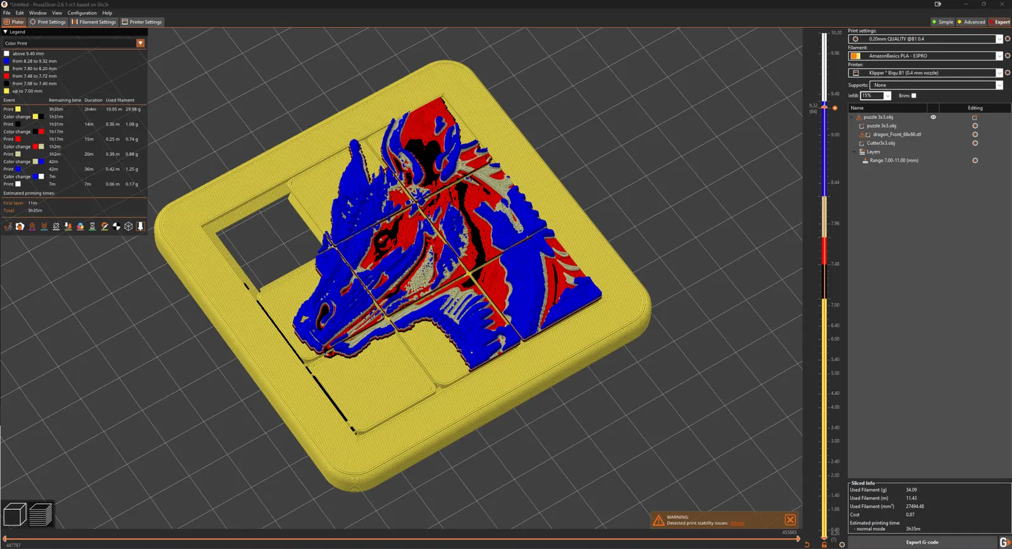Viewport: 1012px width, 549px height.
Task: Collapse the Legend panel
Action: [6, 32]
